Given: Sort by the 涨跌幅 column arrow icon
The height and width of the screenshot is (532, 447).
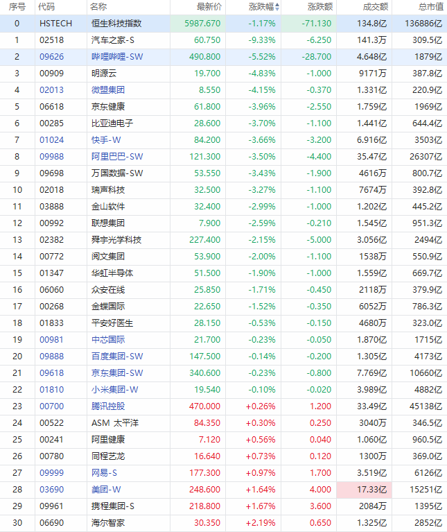Looking at the screenshot, I should click(x=277, y=7).
